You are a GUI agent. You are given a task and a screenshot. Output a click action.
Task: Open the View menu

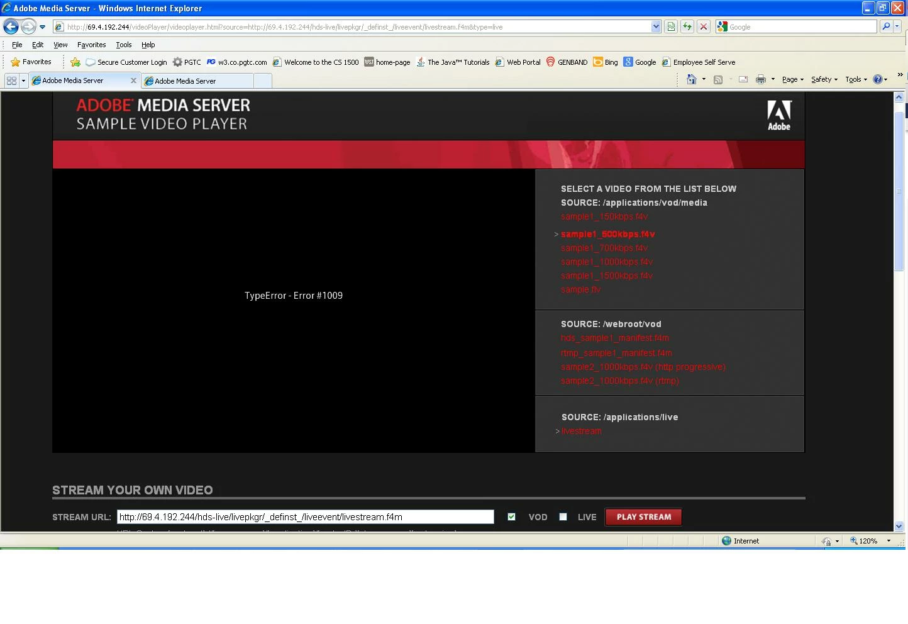60,45
